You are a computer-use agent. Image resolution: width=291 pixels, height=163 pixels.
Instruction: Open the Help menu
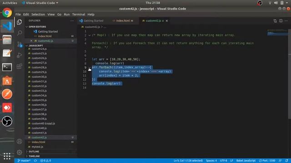[91, 14]
